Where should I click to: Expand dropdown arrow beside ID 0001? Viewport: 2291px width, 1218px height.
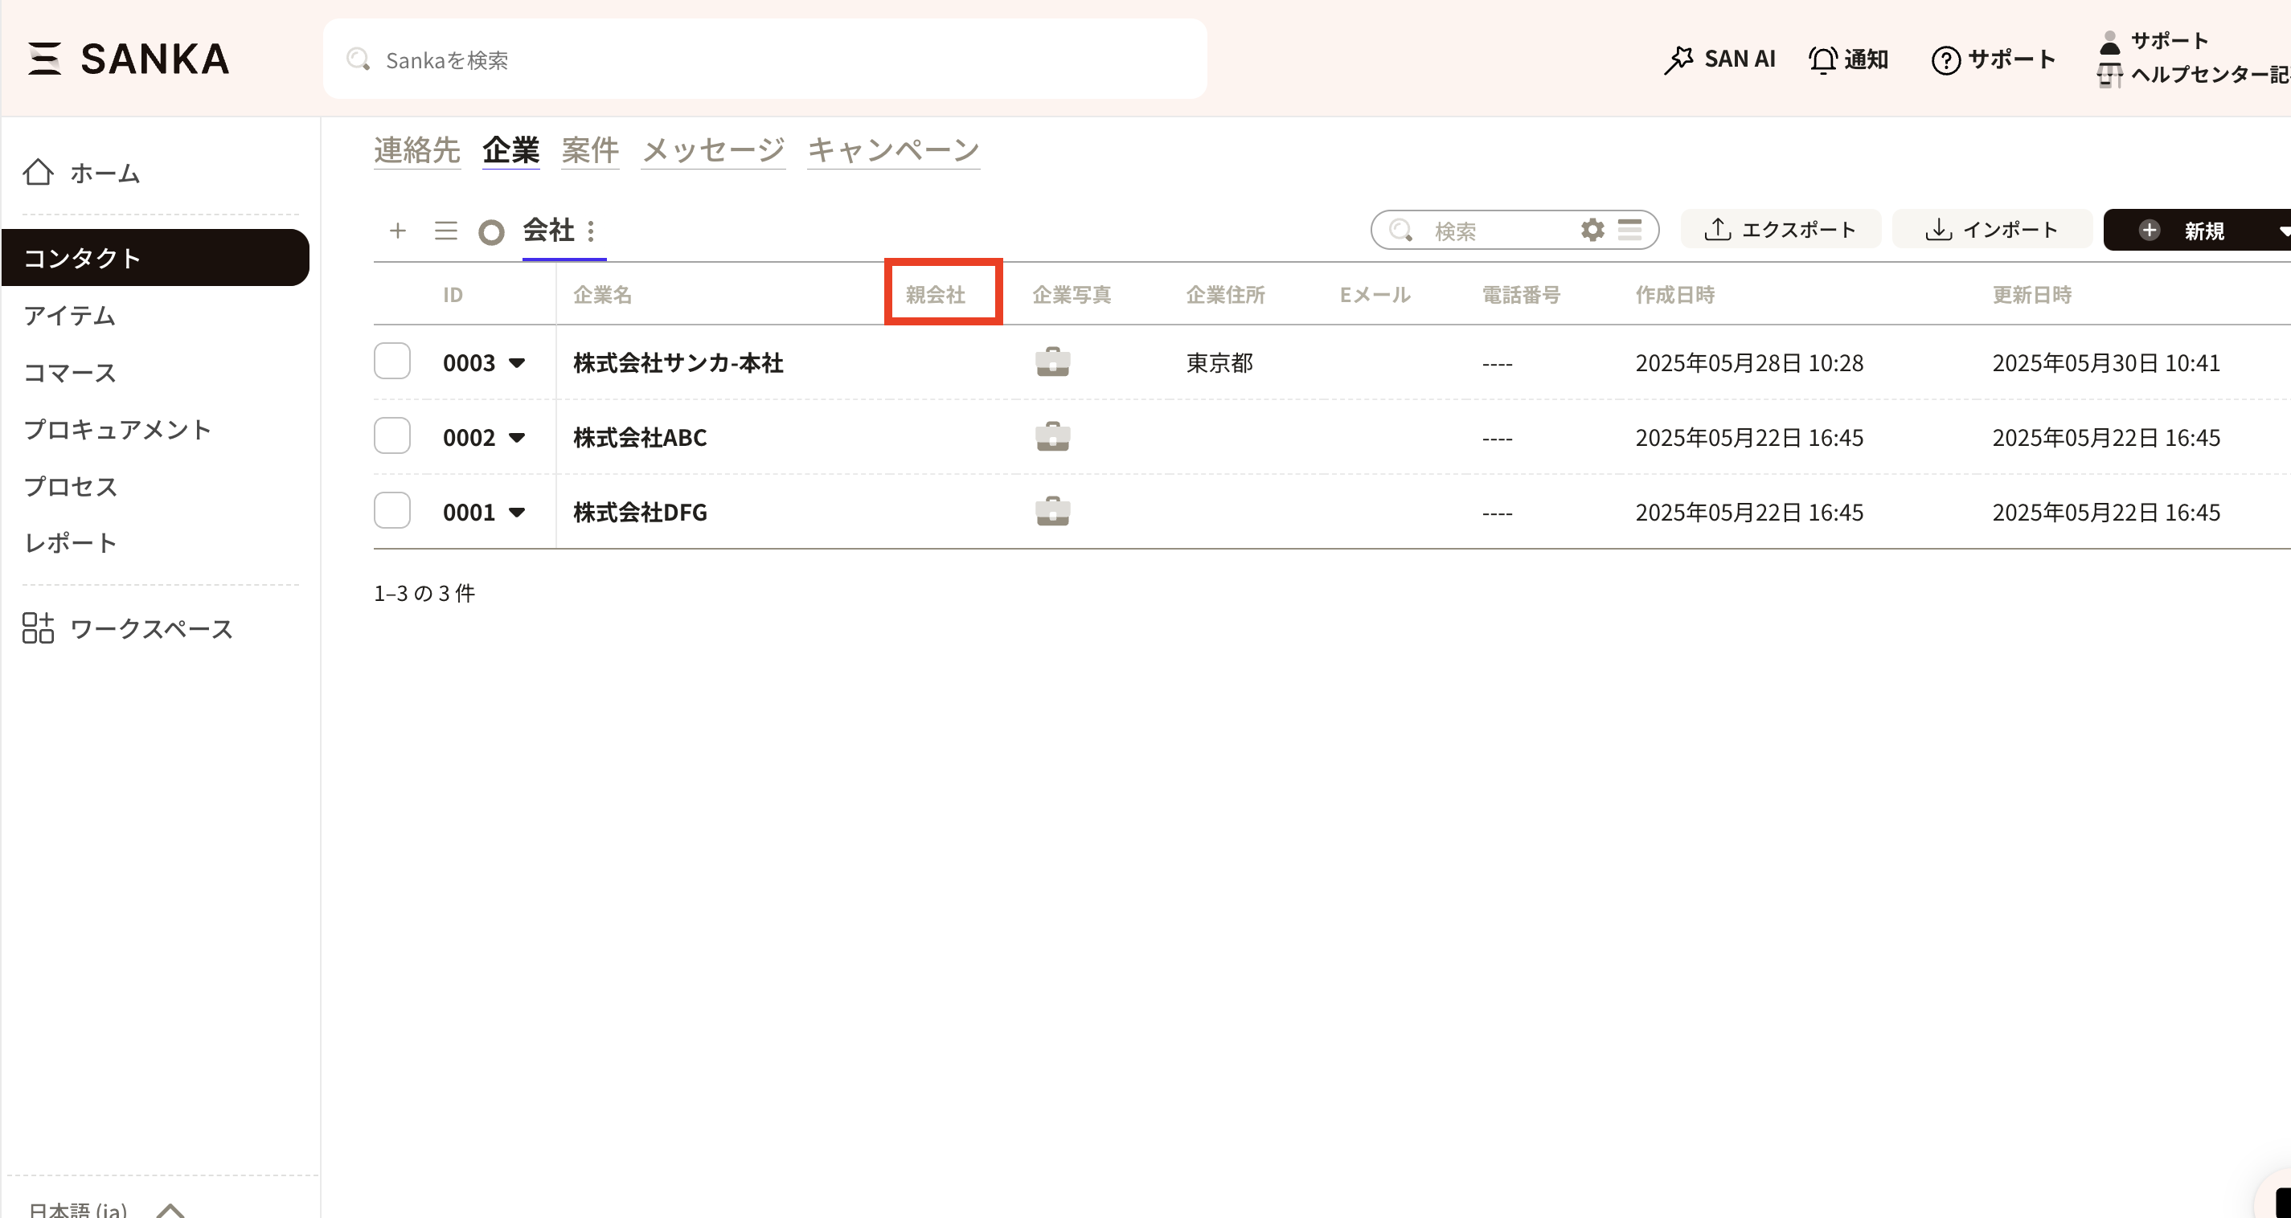coord(517,512)
